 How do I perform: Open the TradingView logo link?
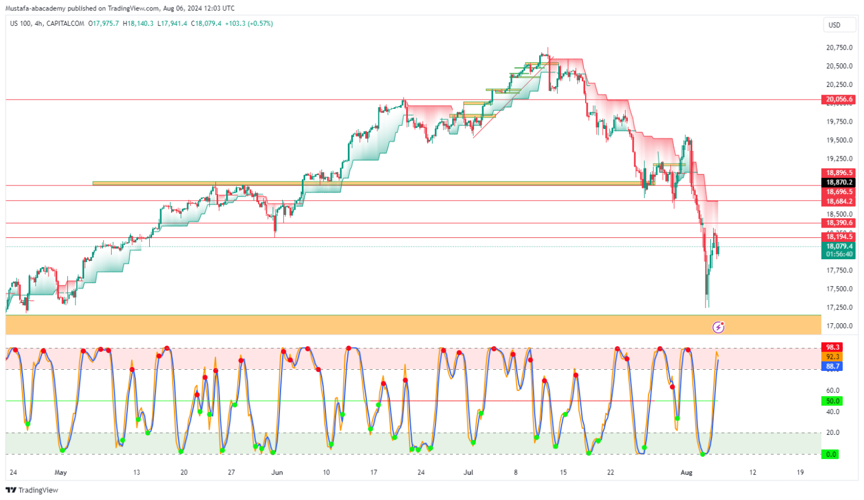tap(32, 490)
